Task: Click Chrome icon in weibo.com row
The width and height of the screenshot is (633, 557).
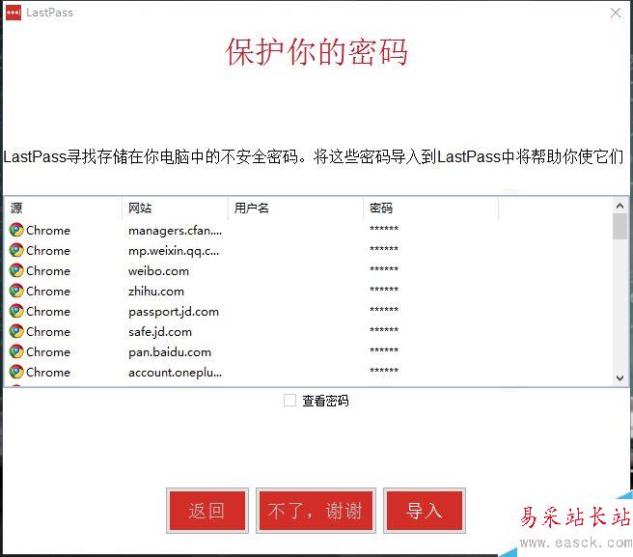Action: pos(16,270)
